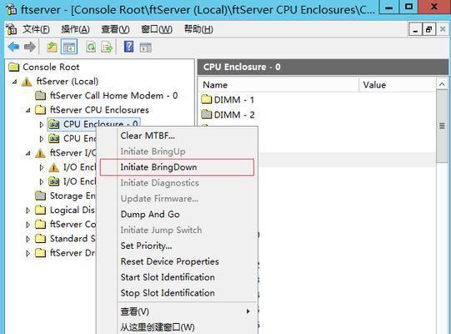Screen dimensions: 451x334
Task: Expand CPU Enclosure - 0 node
Action: click(42, 124)
